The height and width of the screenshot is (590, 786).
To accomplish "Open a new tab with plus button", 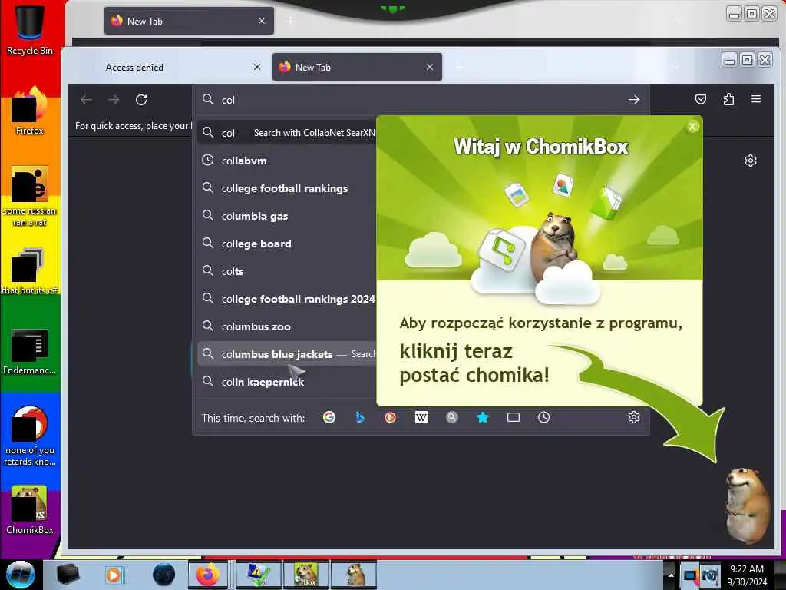I will [x=459, y=67].
